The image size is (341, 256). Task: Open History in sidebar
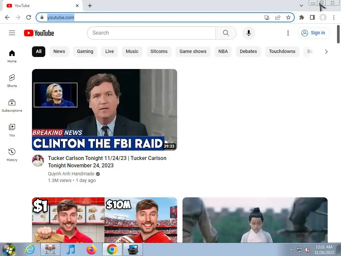[12, 155]
